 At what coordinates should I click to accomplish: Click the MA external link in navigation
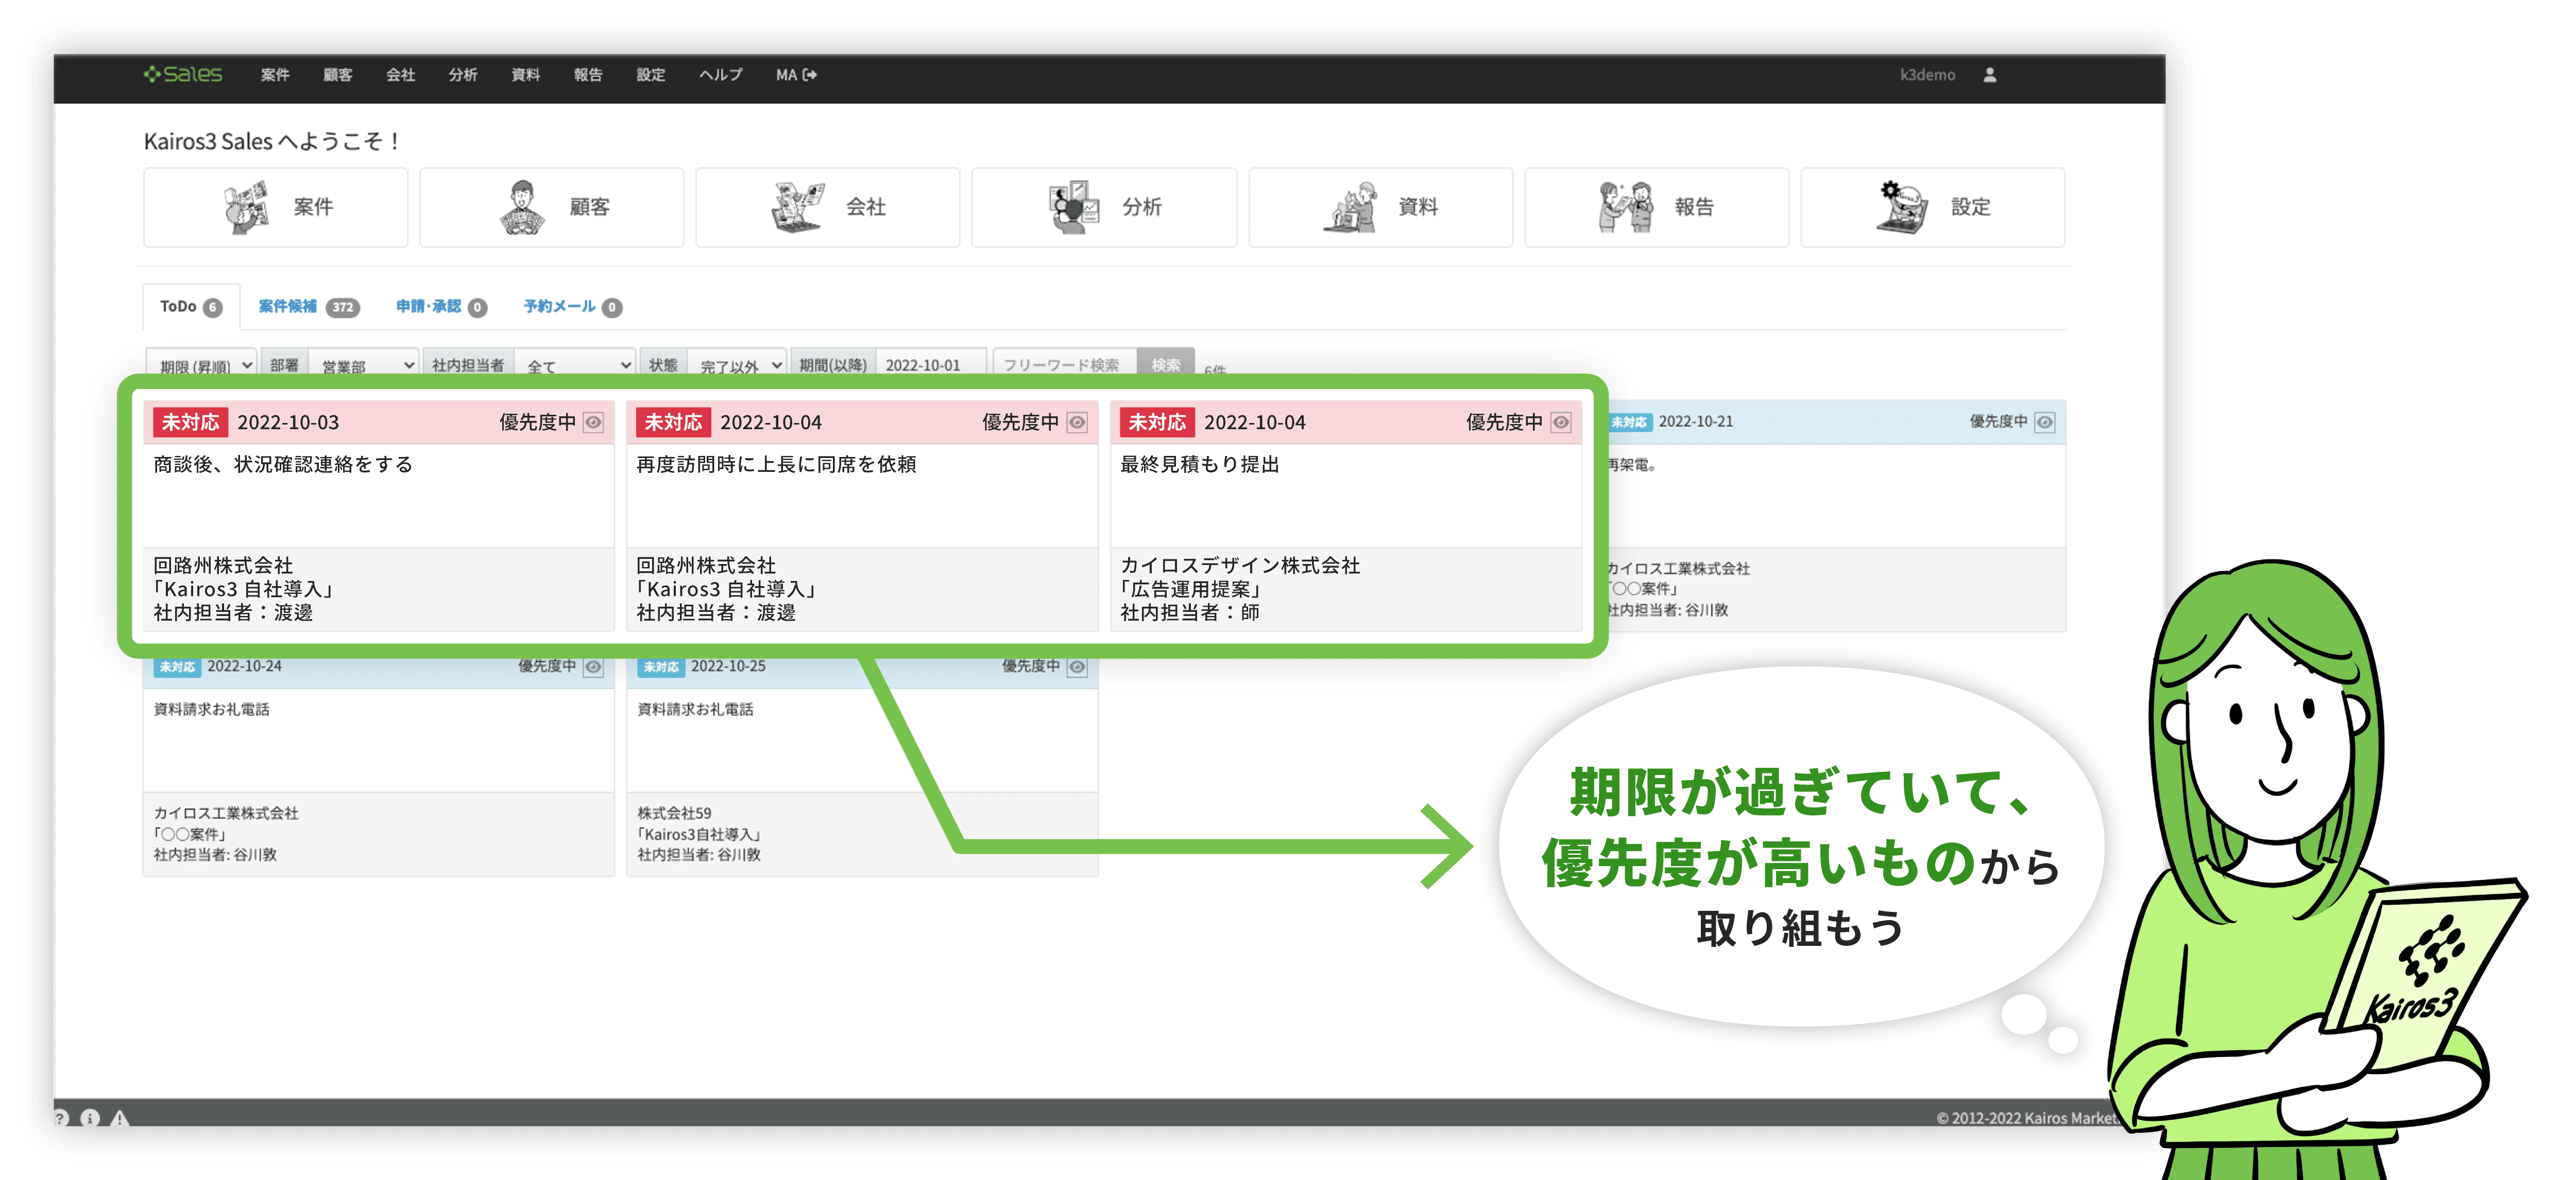[x=796, y=75]
